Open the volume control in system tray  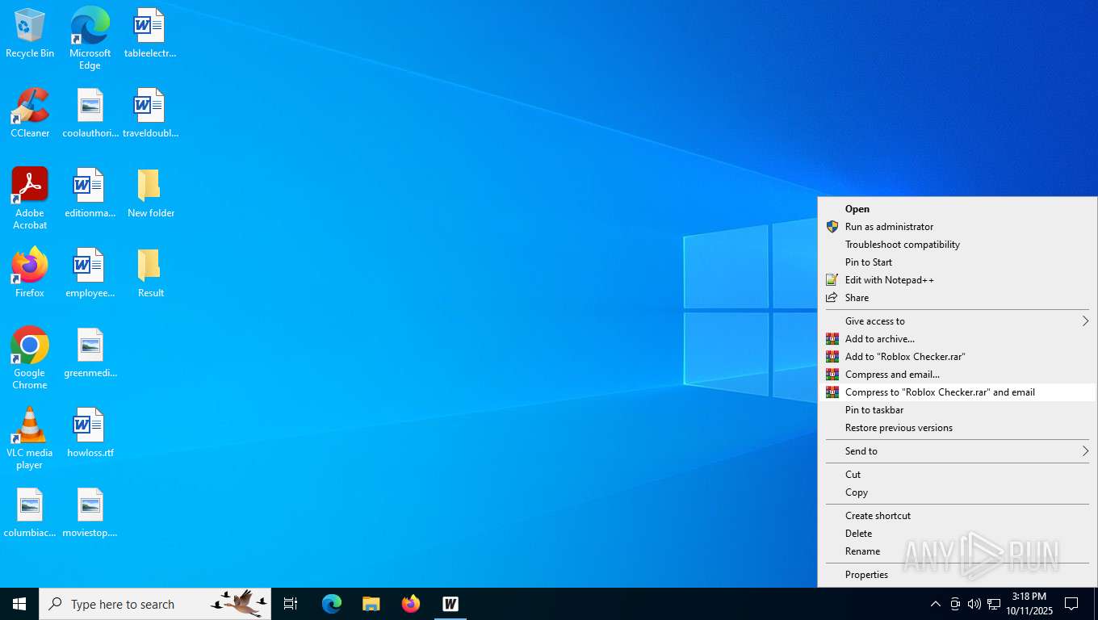974,604
